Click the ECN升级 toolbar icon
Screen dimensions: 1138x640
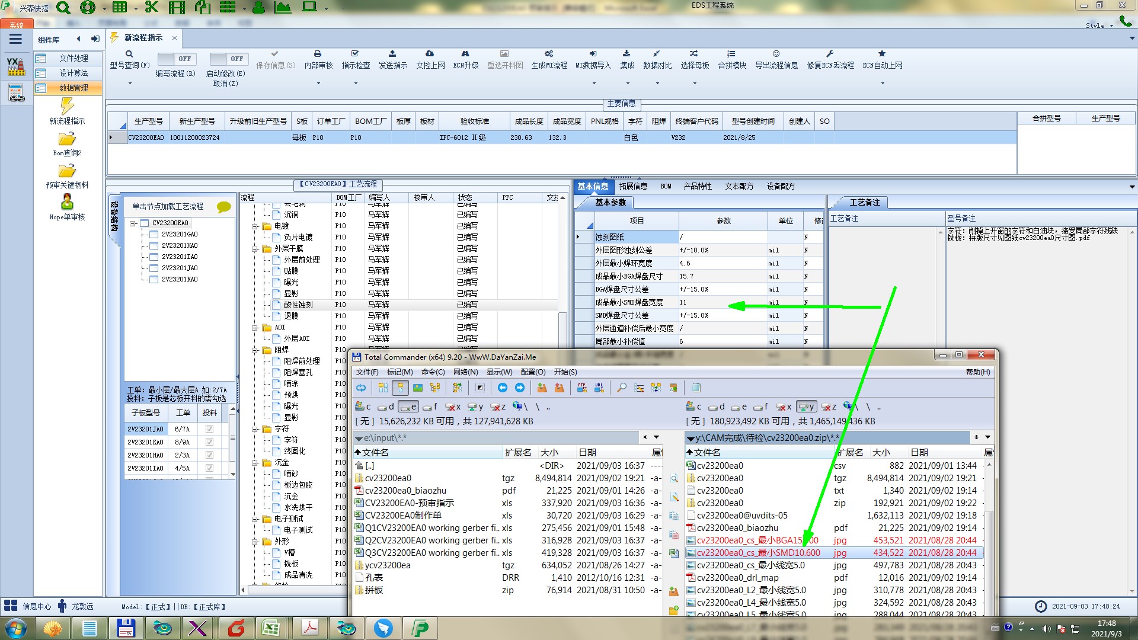[x=465, y=54]
